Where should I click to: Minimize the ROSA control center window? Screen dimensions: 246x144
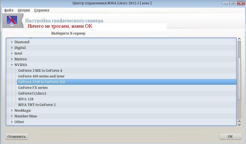pos(226,3)
